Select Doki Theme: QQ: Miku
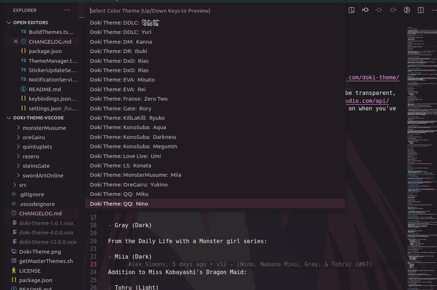The width and height of the screenshot is (437, 290). click(x=215, y=194)
